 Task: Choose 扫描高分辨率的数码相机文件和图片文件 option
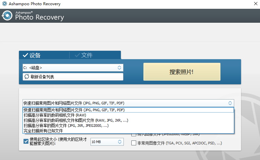(x=128, y=120)
